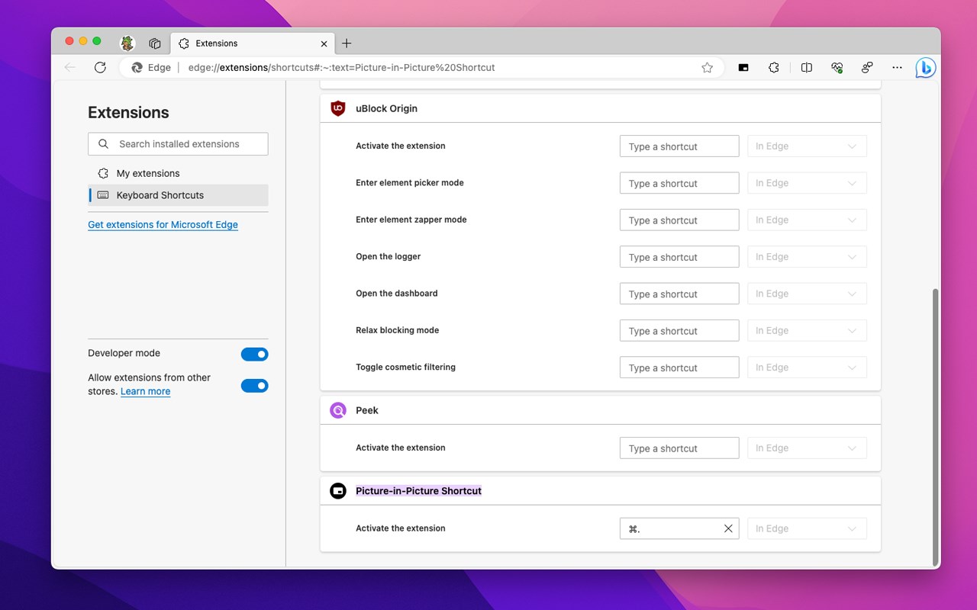Select the Extensions tab
The width and height of the screenshot is (977, 610).
251,43
